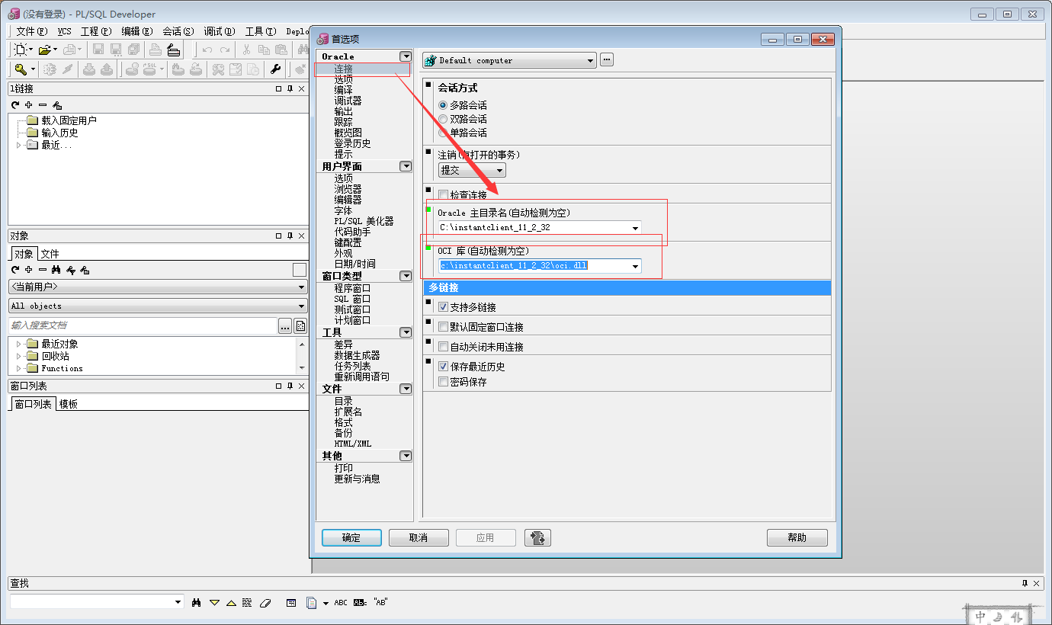Screen dimensions: 1052x625
Task: Select SQL 窗口 in the preferences list
Action: [352, 299]
